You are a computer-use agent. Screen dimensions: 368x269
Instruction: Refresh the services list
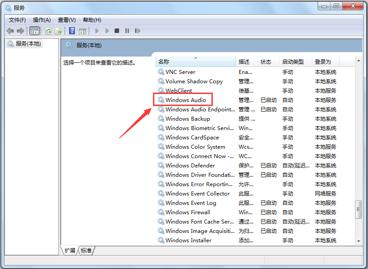pos(47,30)
